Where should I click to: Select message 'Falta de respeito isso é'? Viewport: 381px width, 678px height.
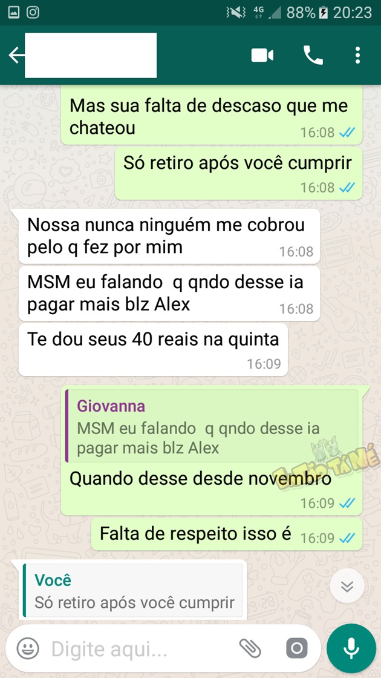coord(227,535)
